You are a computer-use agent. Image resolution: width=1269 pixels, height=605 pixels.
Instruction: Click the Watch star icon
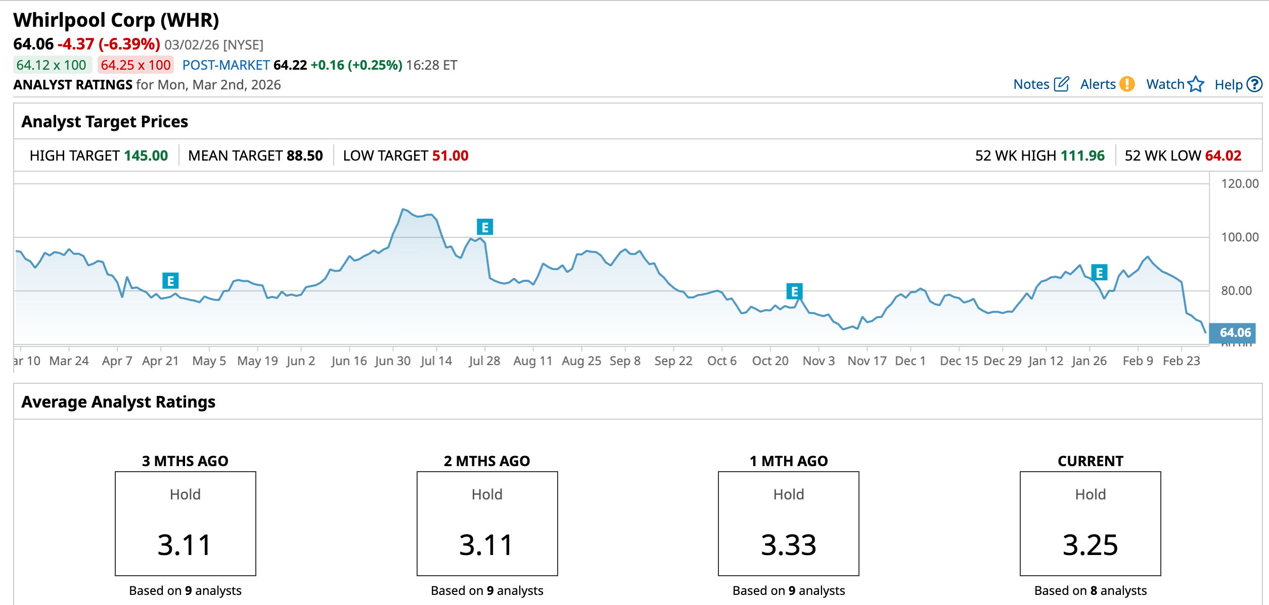point(1196,84)
